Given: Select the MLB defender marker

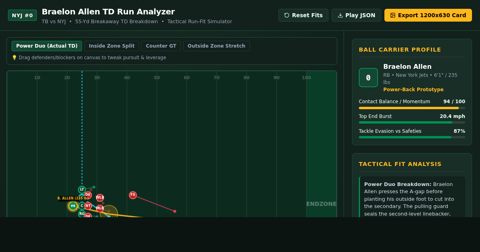Looking at the screenshot, I should tap(100, 208).
